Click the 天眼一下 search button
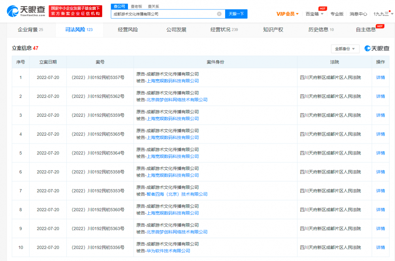395x261 pixels. tap(236, 14)
